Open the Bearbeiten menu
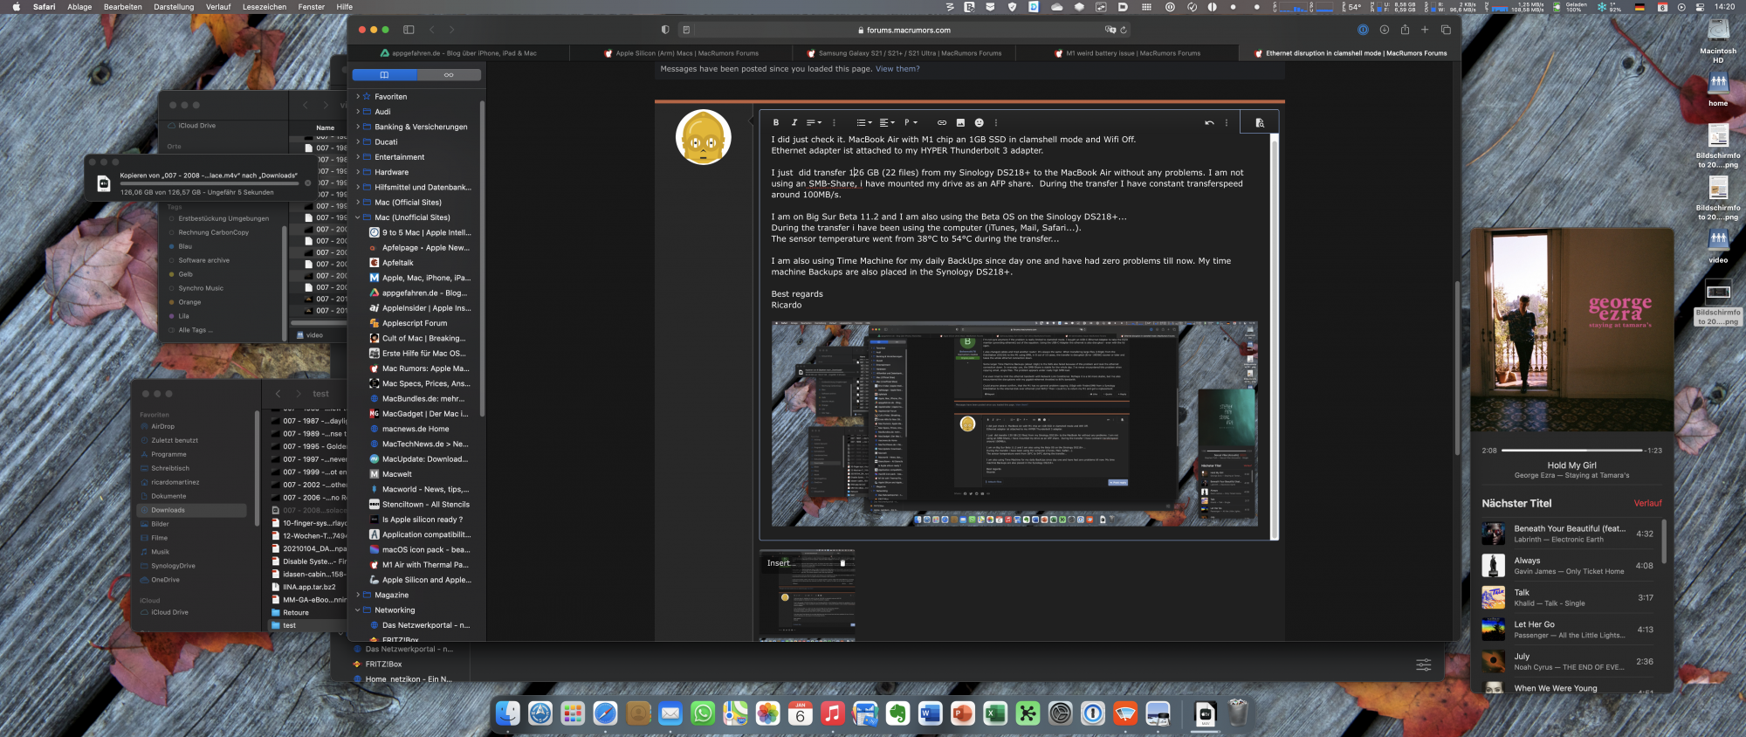Image resolution: width=1746 pixels, height=737 pixels. tap(123, 7)
